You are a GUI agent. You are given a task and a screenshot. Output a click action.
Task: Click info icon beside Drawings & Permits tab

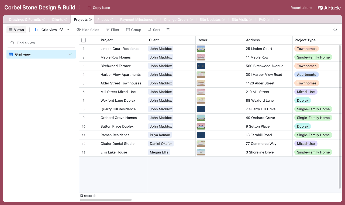[x=44, y=19]
